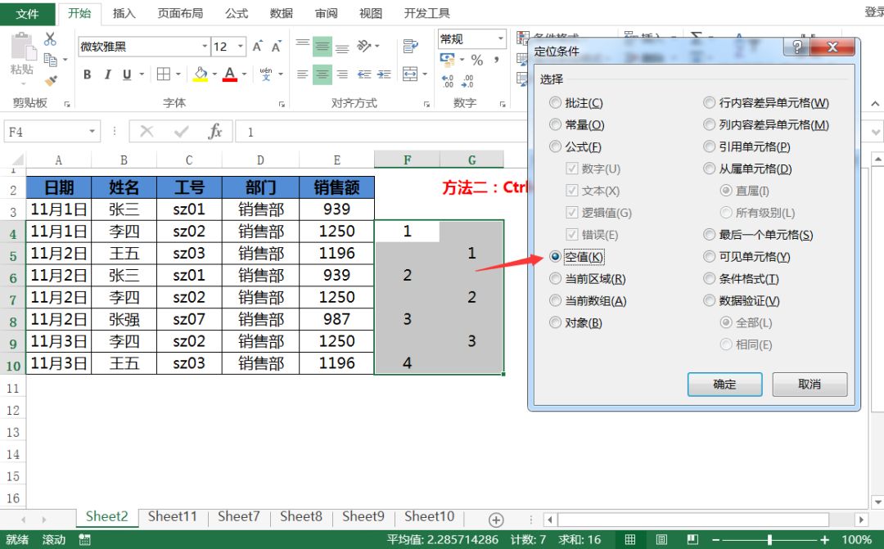This screenshot has height=549, width=884.
Task: Increase font size with large A
Action: point(257,46)
